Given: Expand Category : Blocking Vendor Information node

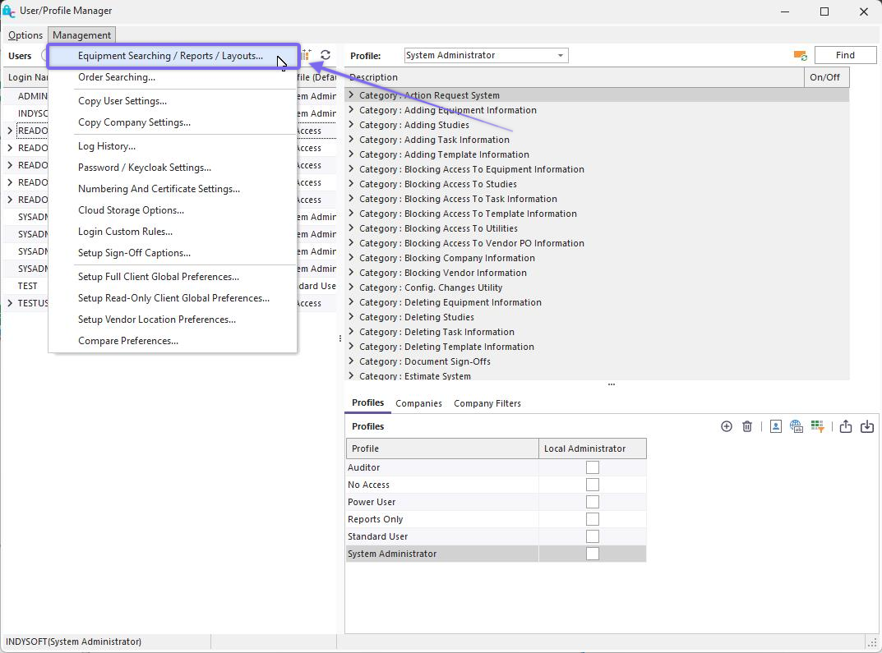Looking at the screenshot, I should coord(352,273).
